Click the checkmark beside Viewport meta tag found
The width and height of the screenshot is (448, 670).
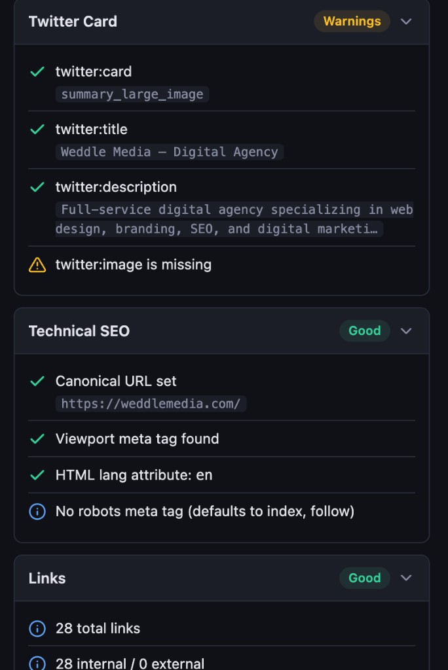pyautogui.click(x=37, y=438)
